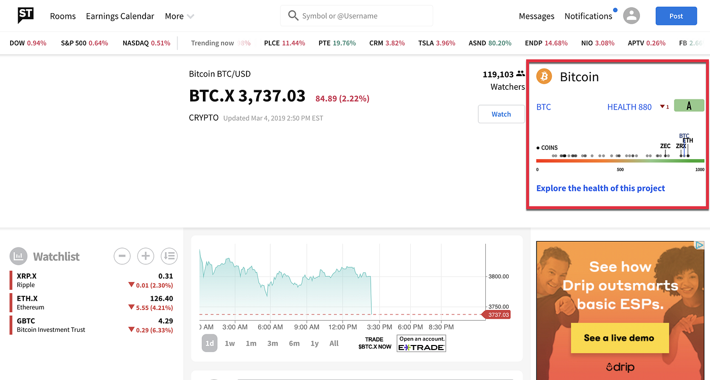The width and height of the screenshot is (710, 380).
Task: Select the 1d chart range
Action: [x=209, y=343]
